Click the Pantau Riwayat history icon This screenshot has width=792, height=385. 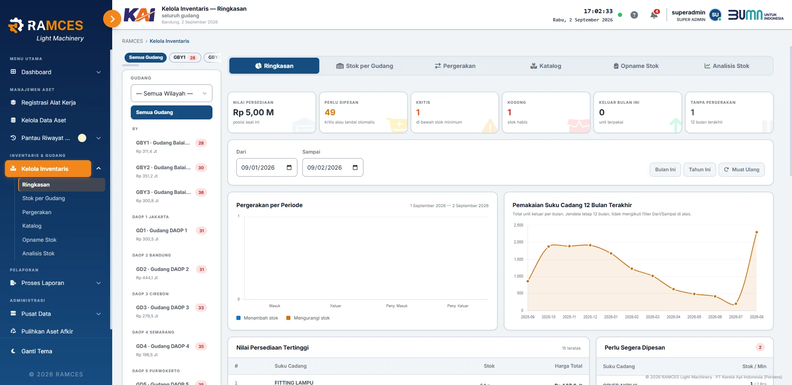pos(13,138)
